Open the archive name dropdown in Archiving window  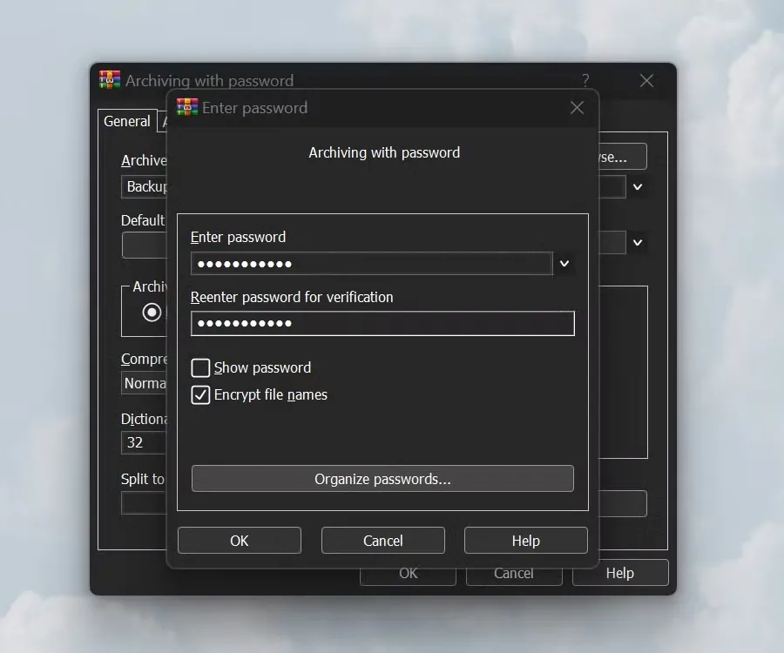tap(638, 187)
